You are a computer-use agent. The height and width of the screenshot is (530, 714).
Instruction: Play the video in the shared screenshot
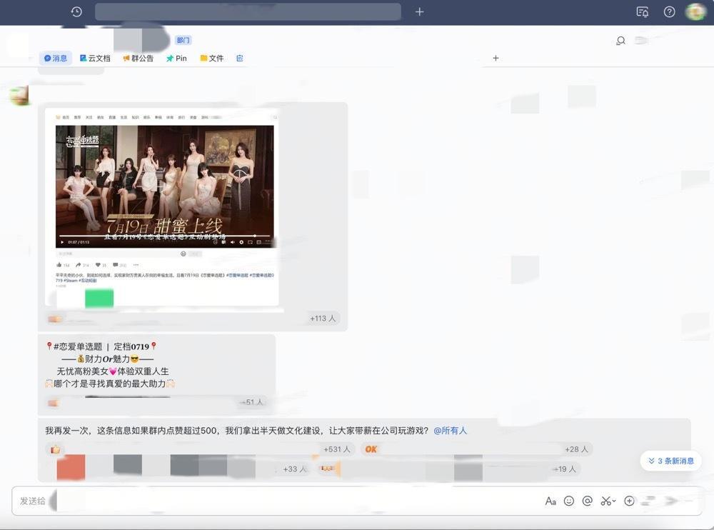pos(62,242)
